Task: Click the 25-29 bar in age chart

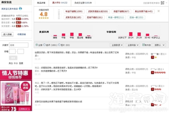Action: [139, 34]
